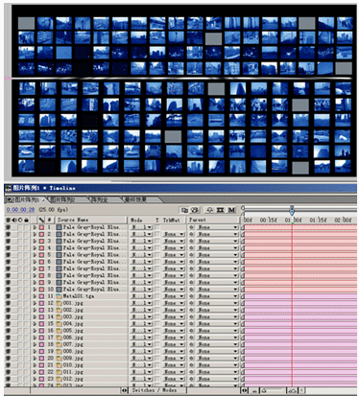Click the Switches / Modes toggle button
Viewport: 359px width, 396px height.
(157, 390)
